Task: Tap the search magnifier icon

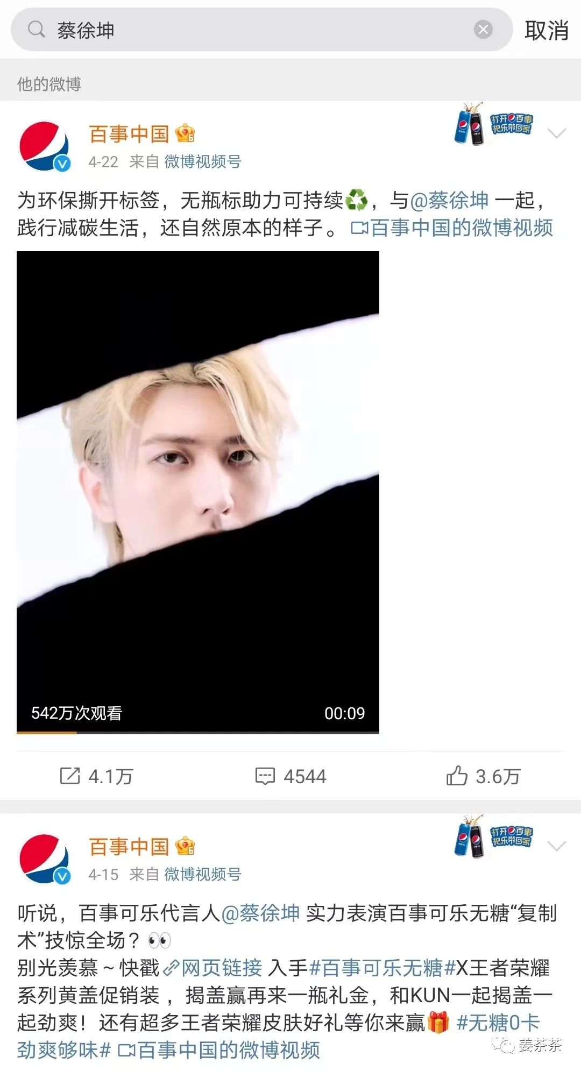Action: tap(36, 29)
